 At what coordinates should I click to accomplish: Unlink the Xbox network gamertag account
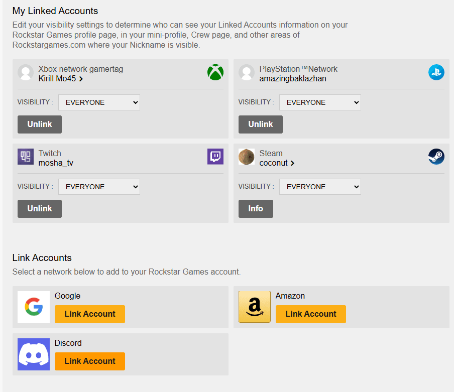point(40,124)
